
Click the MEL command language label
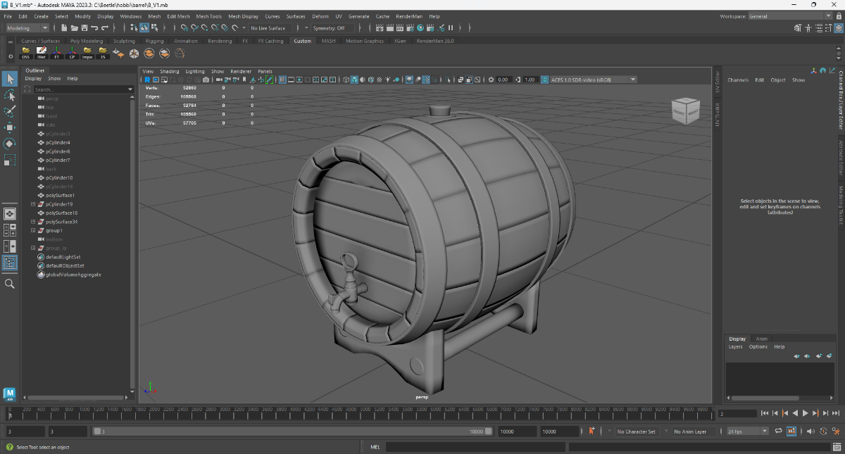(x=375, y=446)
